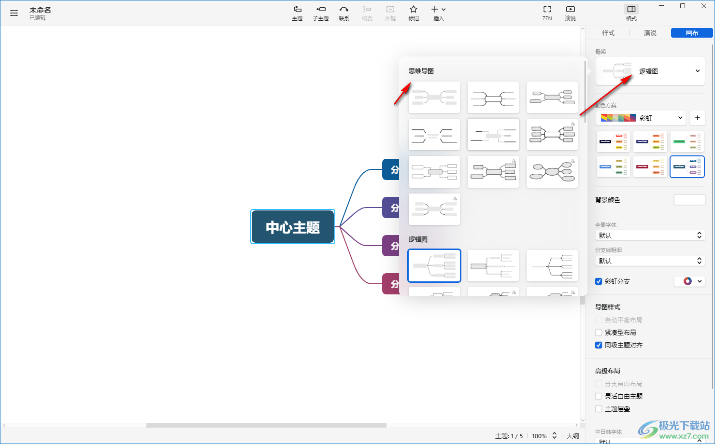
Task: Select middle mind map skeleton in third row
Action: point(493,172)
